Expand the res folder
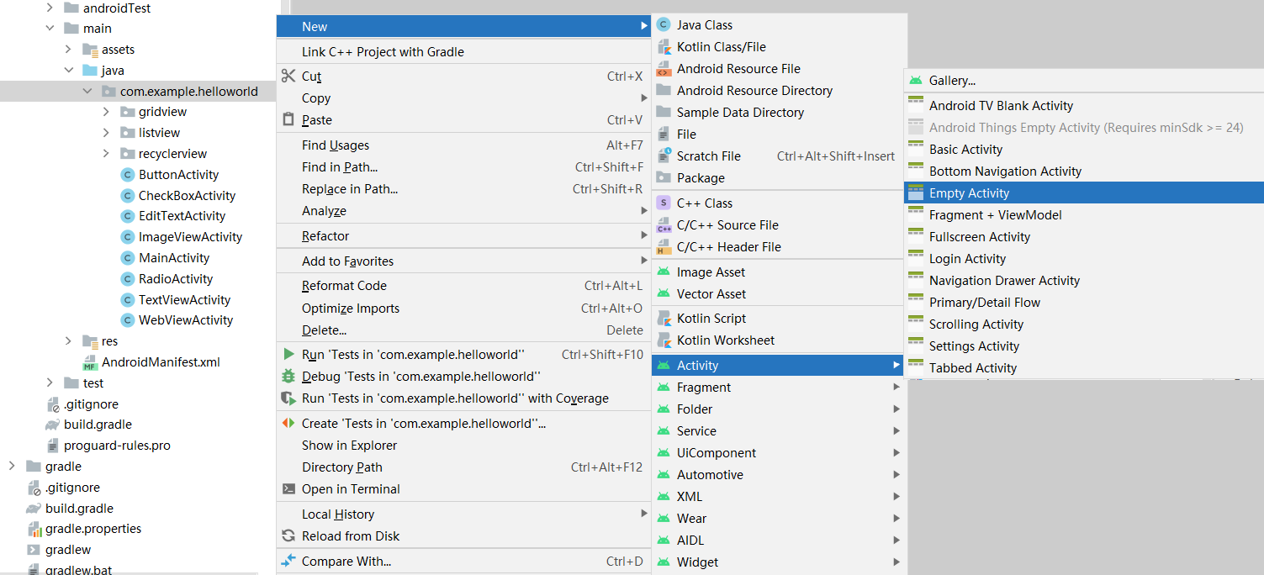 [x=69, y=341]
